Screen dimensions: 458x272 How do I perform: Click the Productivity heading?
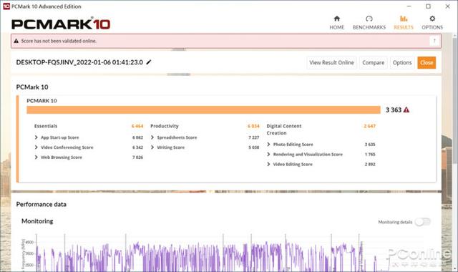pyautogui.click(x=165, y=126)
